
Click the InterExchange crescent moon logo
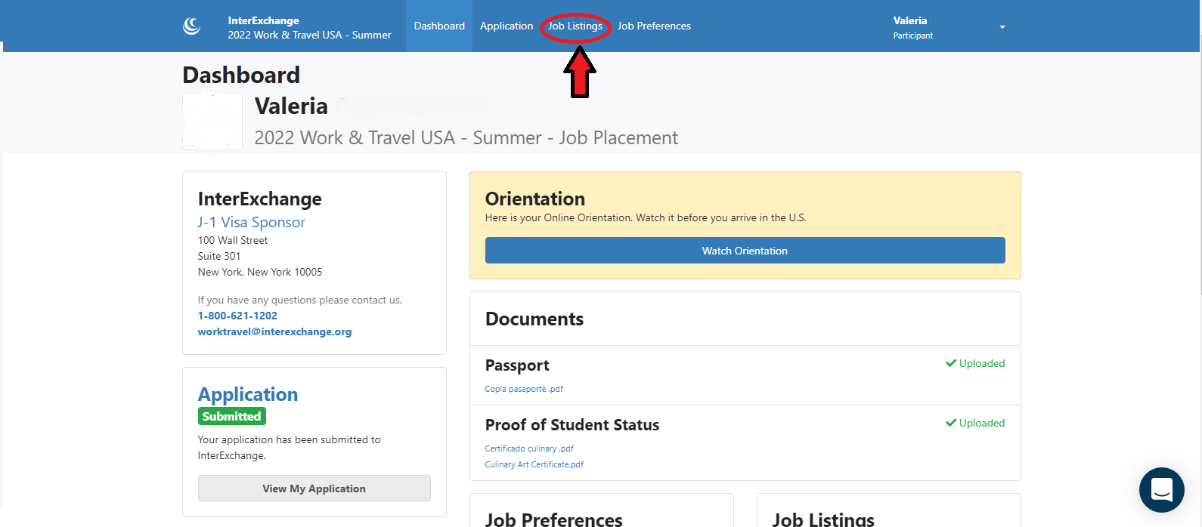[192, 26]
